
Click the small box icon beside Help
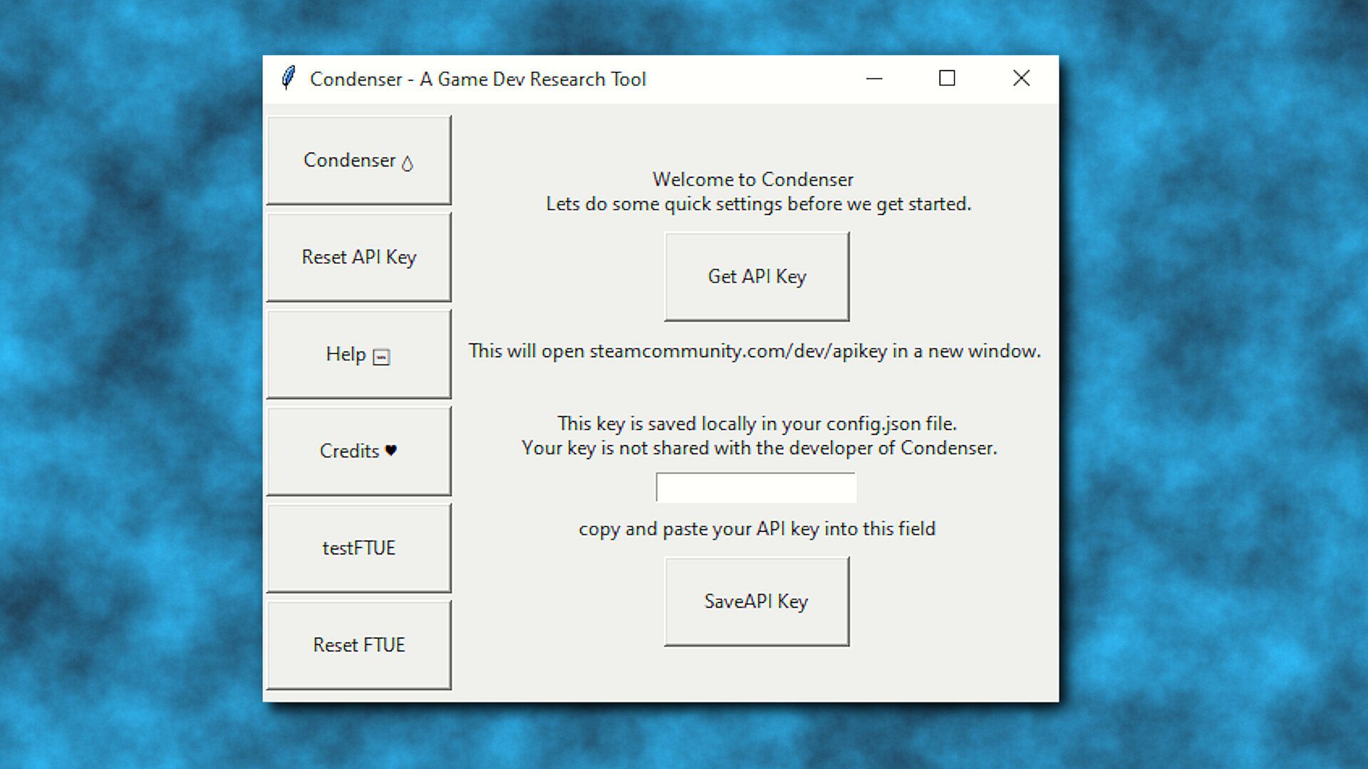[382, 357]
